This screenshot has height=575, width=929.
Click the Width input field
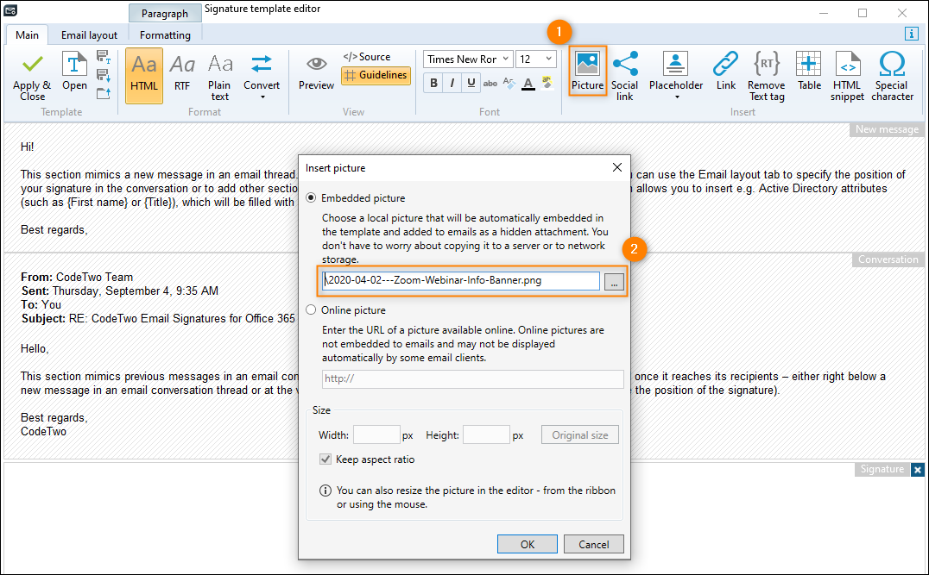point(376,434)
